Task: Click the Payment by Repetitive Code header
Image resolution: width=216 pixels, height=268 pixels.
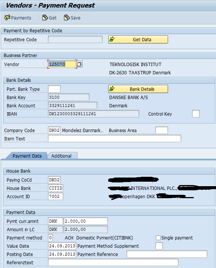Action: click(33, 31)
